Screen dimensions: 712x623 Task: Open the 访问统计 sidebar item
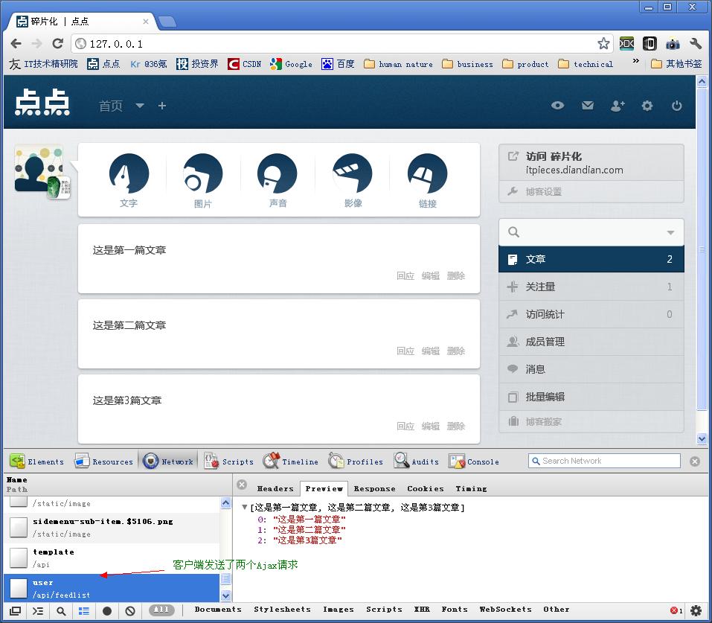[591, 314]
